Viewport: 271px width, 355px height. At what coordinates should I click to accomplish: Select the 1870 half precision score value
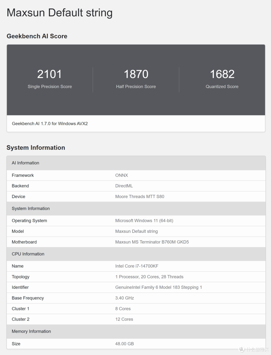[136, 74]
